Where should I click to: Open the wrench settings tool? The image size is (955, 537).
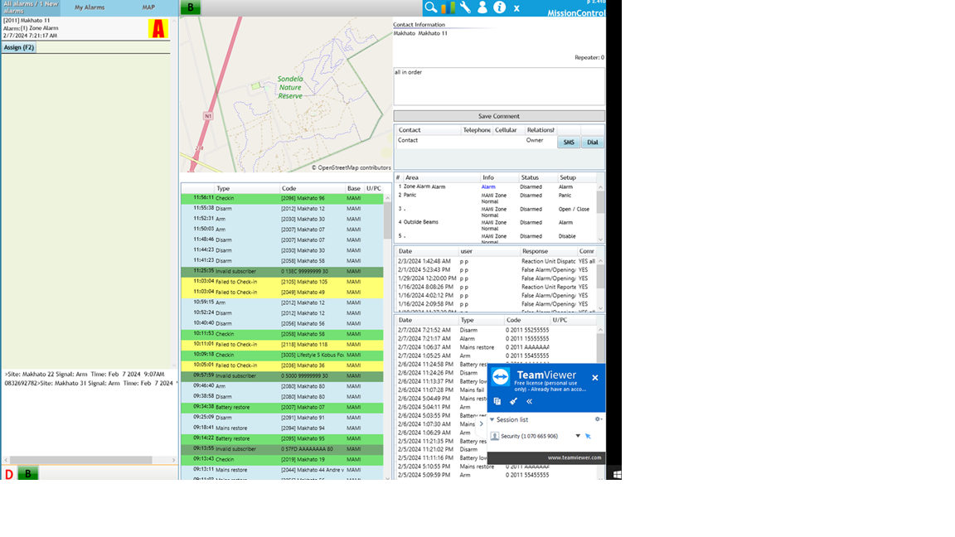(x=465, y=7)
